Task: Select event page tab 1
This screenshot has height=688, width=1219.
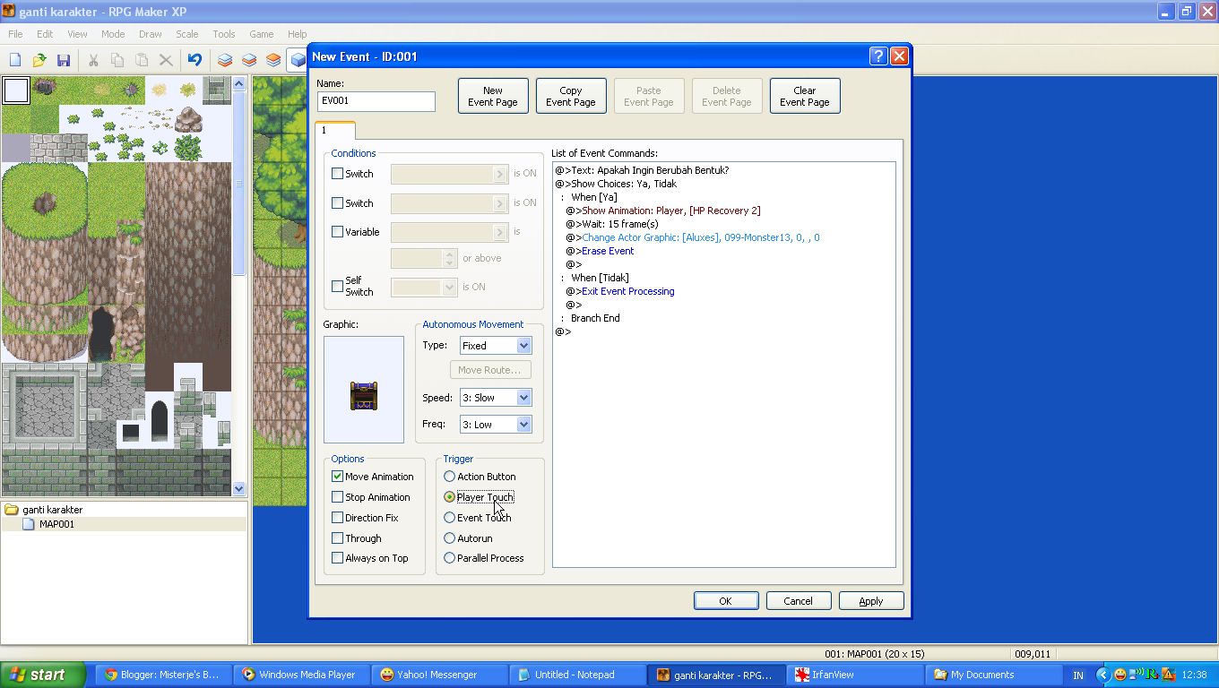Action: tap(334, 129)
